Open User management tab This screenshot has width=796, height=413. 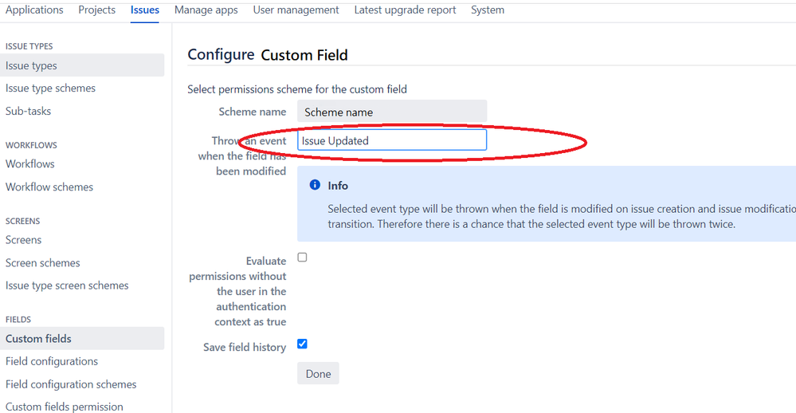coord(296,10)
